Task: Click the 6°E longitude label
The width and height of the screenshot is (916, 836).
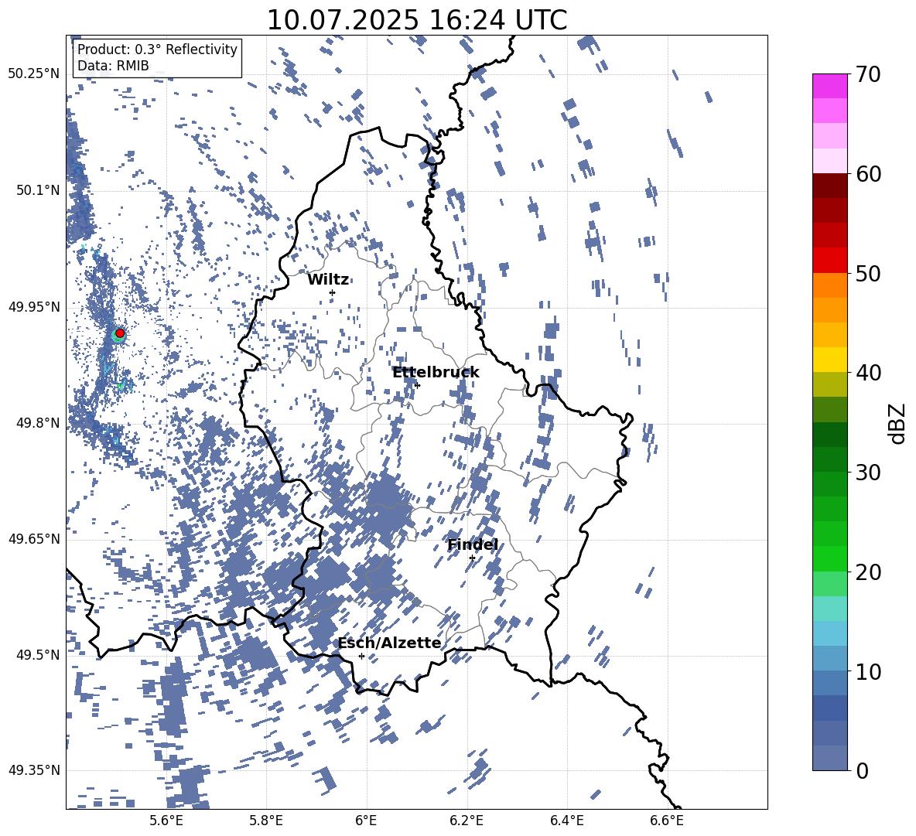Action: [x=366, y=821]
